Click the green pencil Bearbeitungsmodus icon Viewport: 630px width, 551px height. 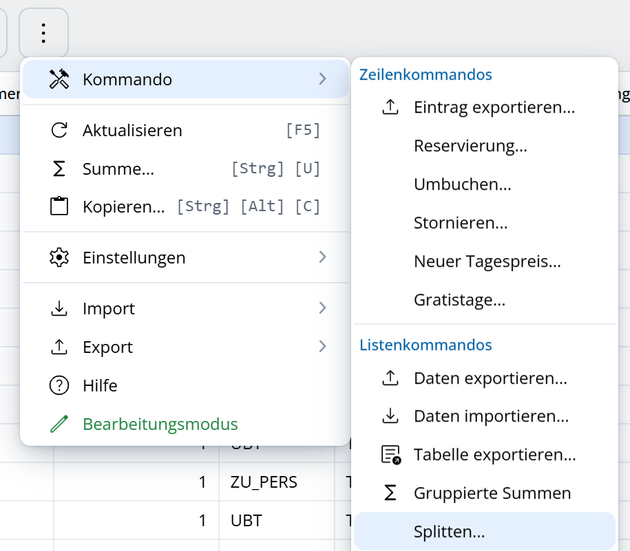click(x=60, y=424)
